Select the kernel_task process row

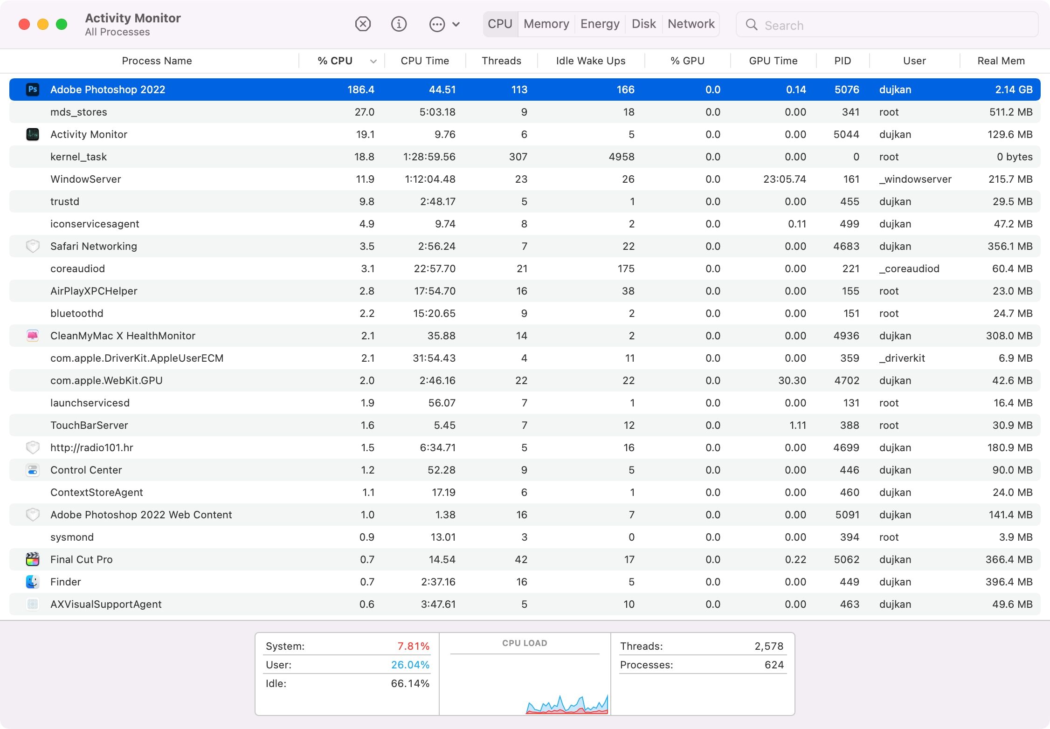[525, 157]
